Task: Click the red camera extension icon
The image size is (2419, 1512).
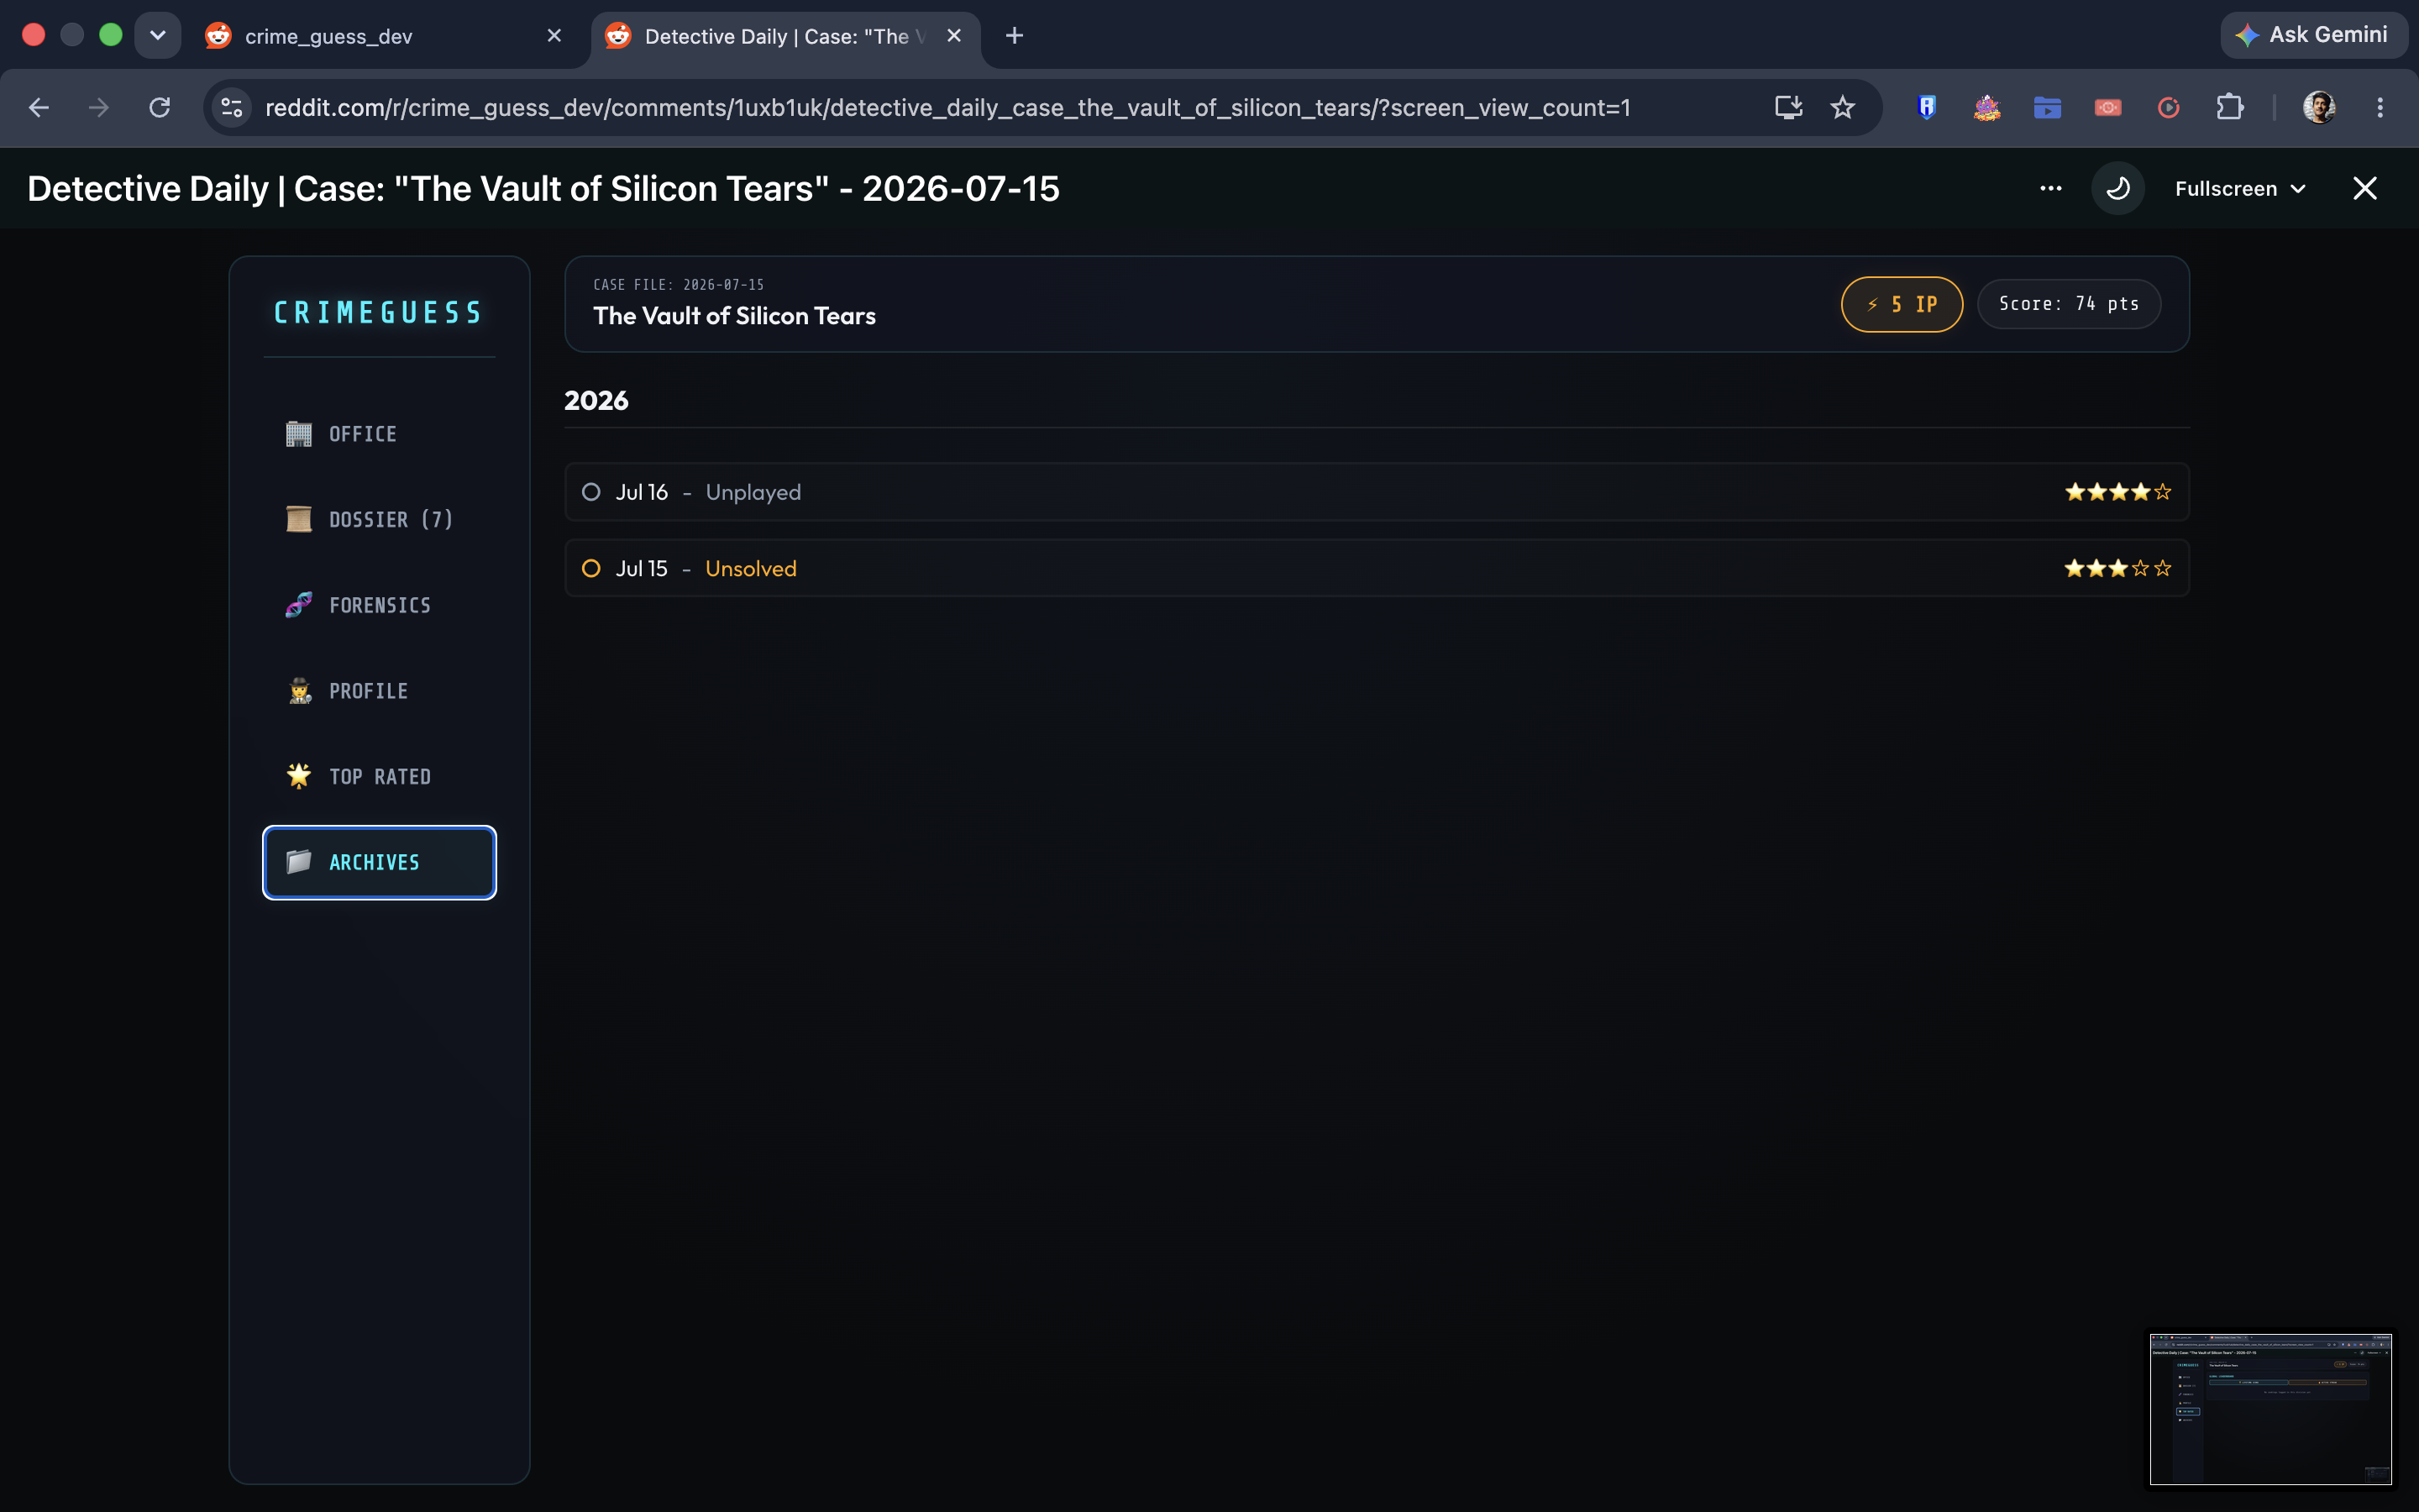Action: point(2107,108)
